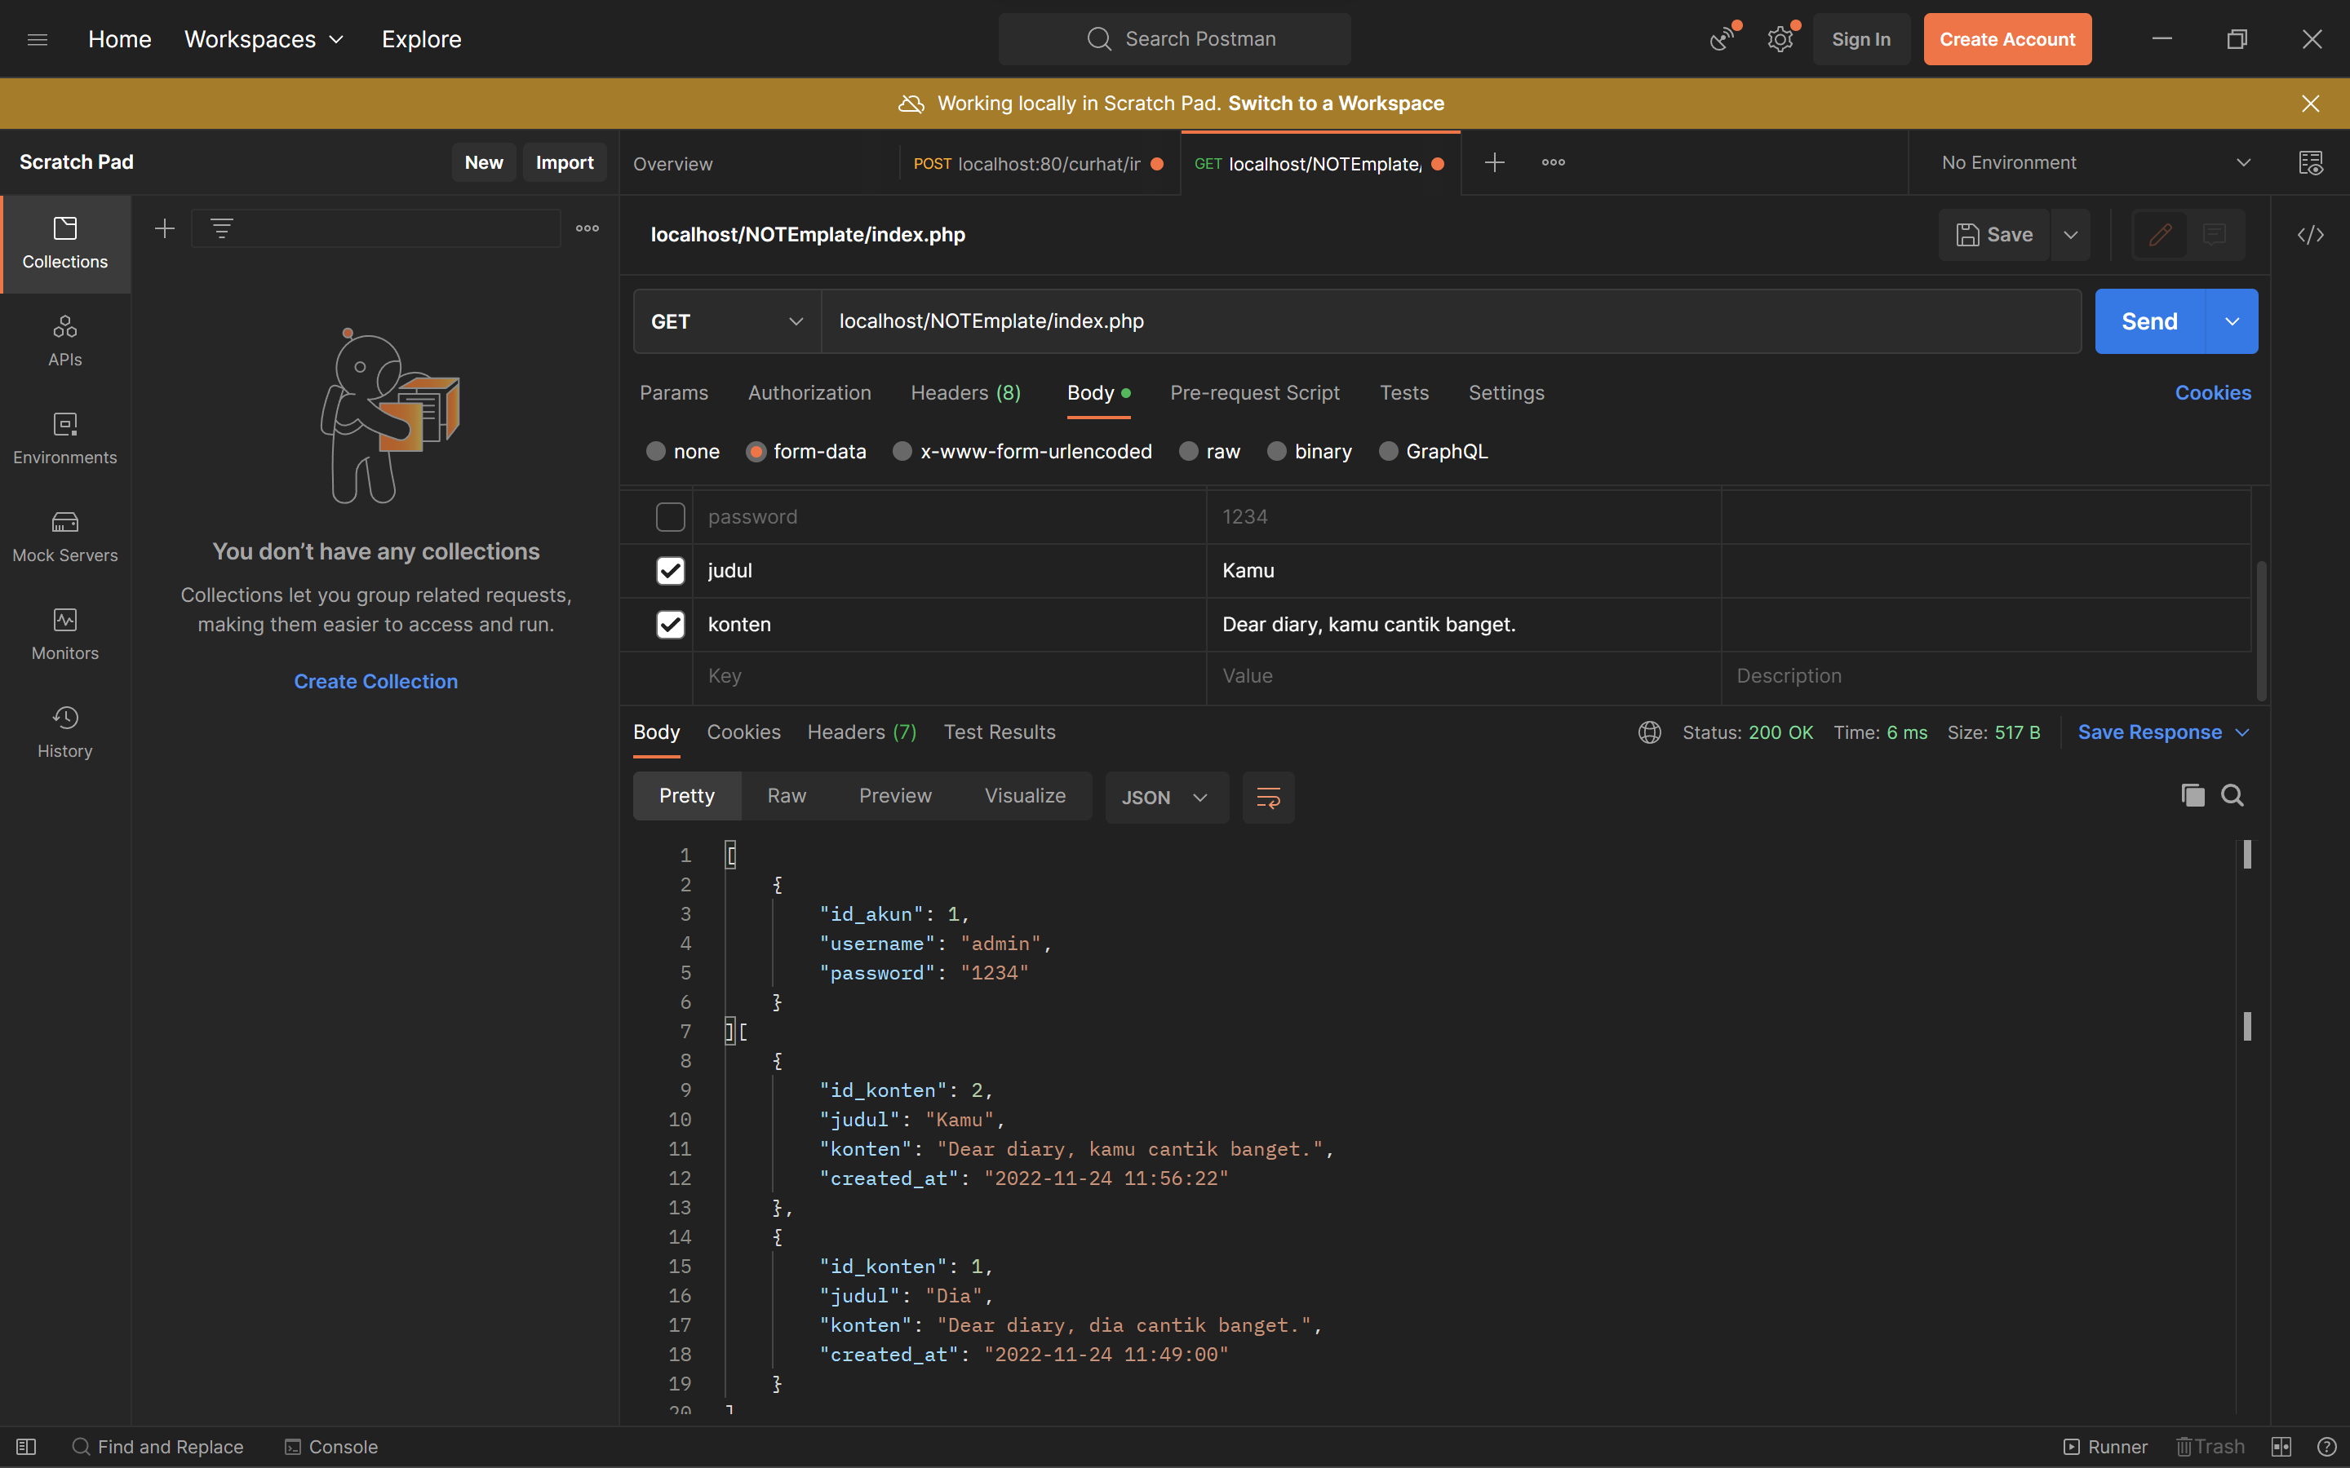Click the Send button
This screenshot has width=2350, height=1468.
pyautogui.click(x=2149, y=321)
